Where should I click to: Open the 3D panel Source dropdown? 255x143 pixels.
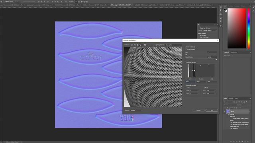[x=210, y=30]
